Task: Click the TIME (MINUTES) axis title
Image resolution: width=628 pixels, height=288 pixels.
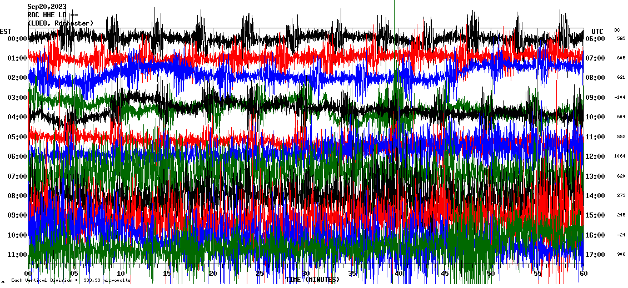Action: click(312, 280)
